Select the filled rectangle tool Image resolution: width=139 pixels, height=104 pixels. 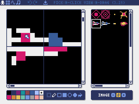tap(65, 95)
